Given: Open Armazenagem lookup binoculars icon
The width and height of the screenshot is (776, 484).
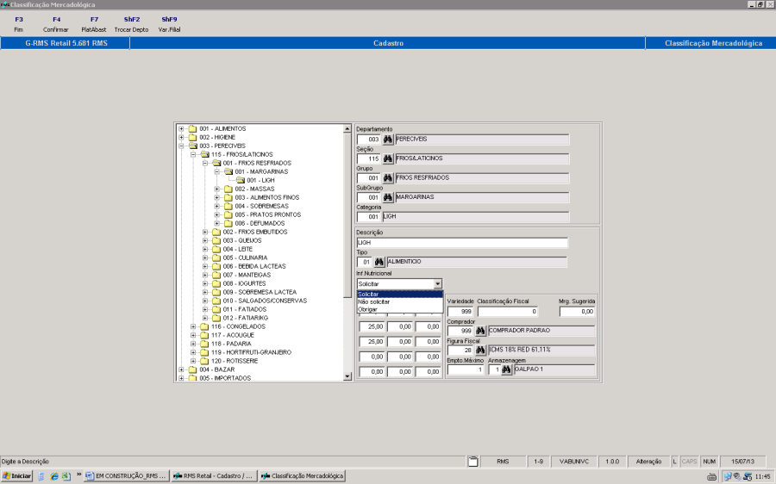Looking at the screenshot, I should [x=506, y=369].
